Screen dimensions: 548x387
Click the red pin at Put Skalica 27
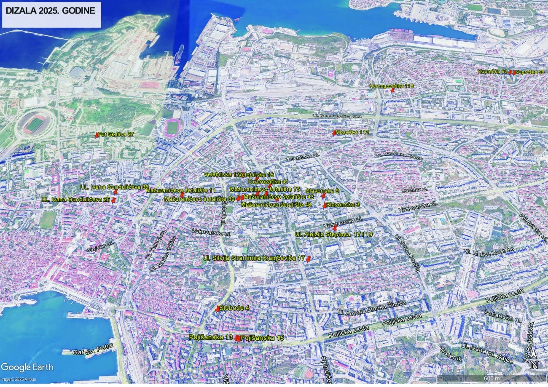click(x=97, y=135)
